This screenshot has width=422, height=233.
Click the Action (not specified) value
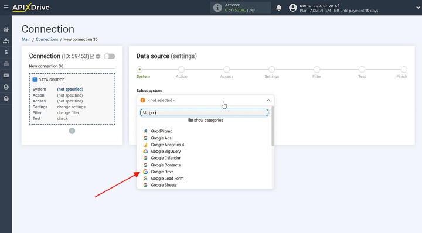coord(70,95)
